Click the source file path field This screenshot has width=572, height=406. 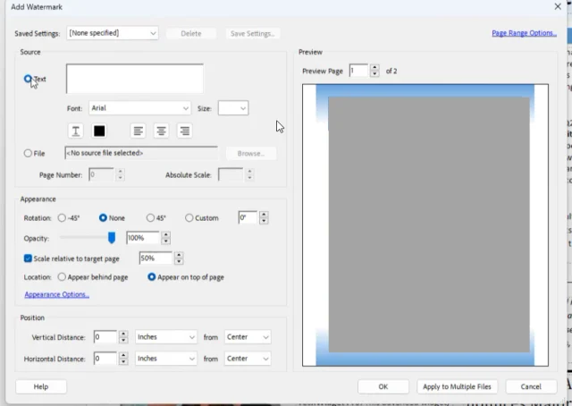pos(141,153)
